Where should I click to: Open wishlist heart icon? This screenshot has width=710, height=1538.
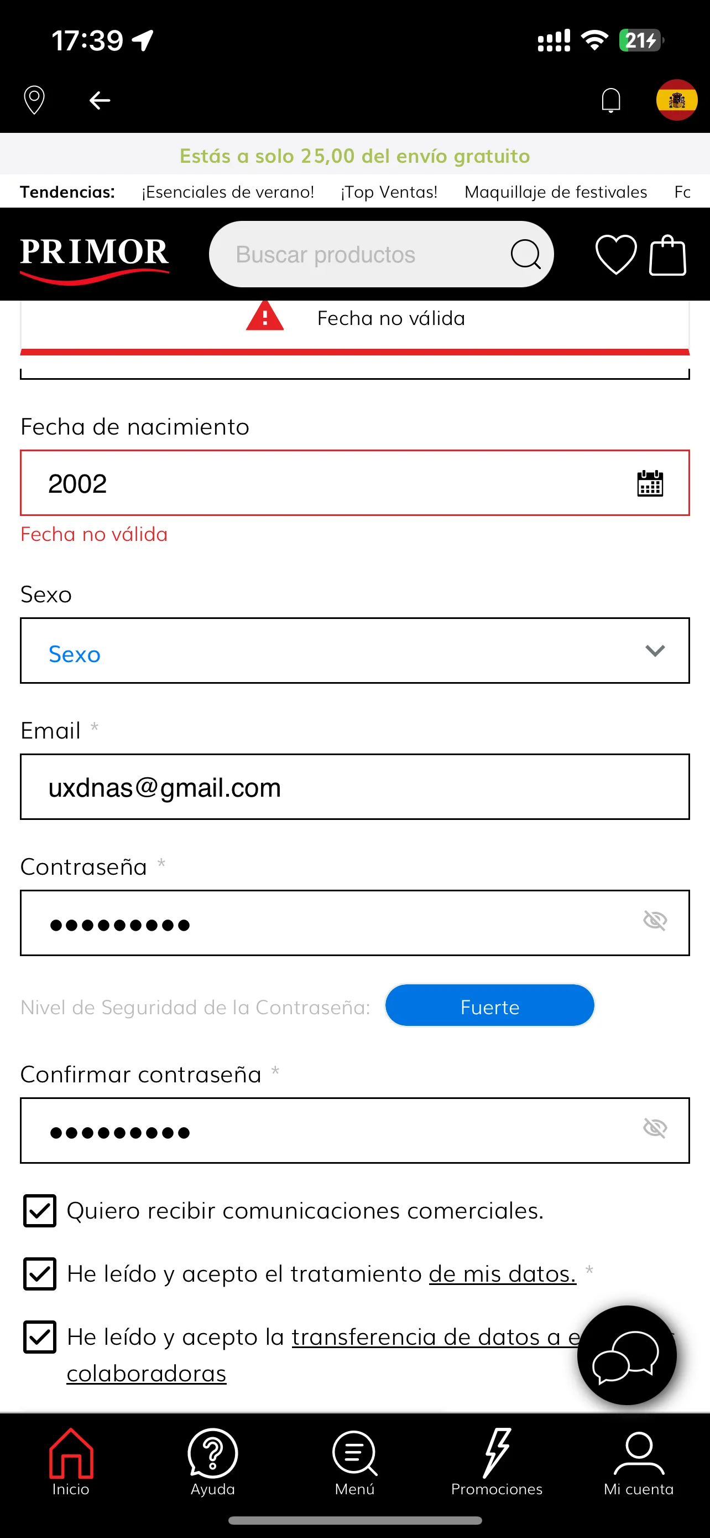(x=616, y=254)
